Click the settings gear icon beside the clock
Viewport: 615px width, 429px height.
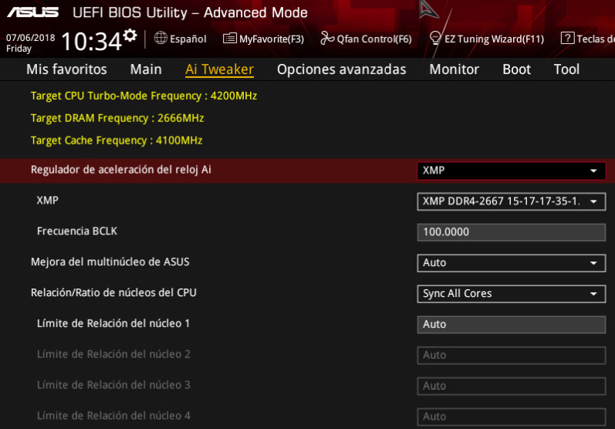click(130, 35)
